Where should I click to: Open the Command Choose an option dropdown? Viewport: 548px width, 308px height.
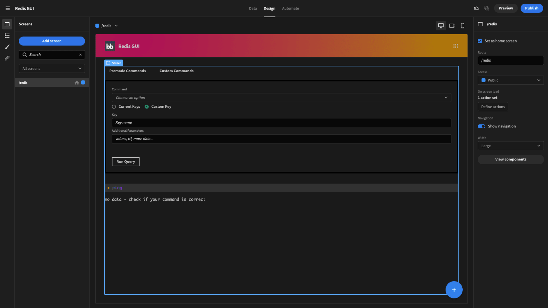tap(281, 98)
